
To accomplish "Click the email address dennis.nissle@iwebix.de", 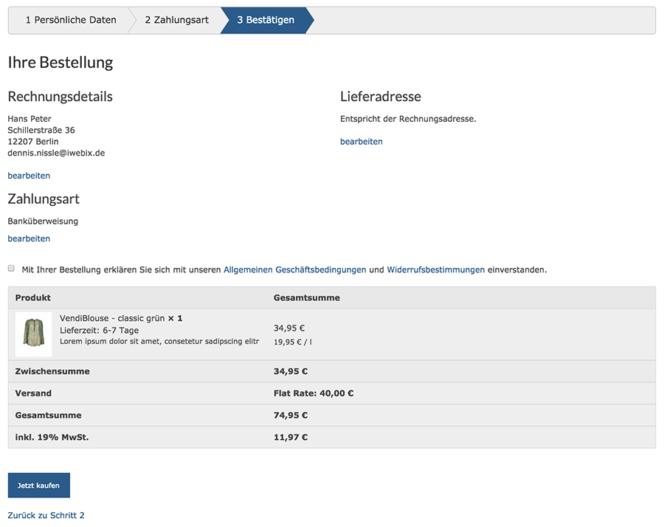I will tap(56, 154).
